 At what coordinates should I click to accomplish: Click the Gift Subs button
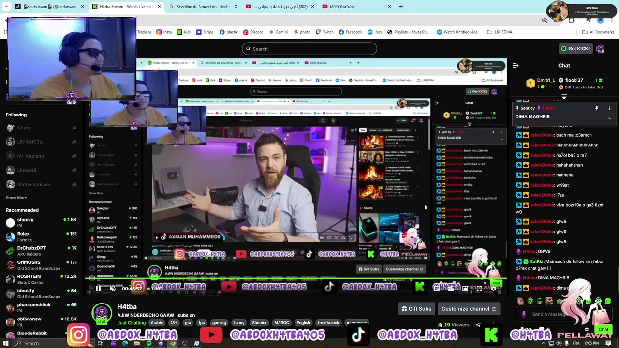click(x=416, y=309)
